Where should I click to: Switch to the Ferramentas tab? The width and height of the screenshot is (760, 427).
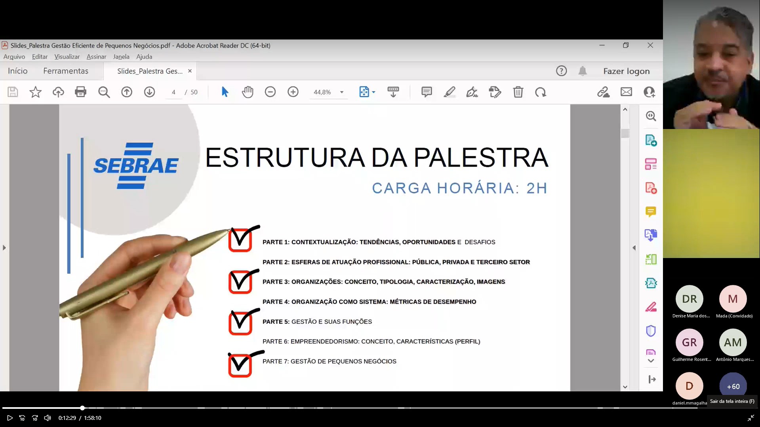pyautogui.click(x=66, y=71)
